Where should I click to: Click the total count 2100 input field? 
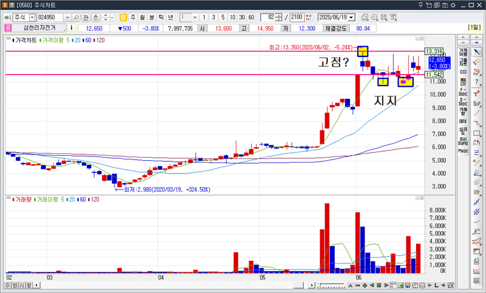[296, 18]
